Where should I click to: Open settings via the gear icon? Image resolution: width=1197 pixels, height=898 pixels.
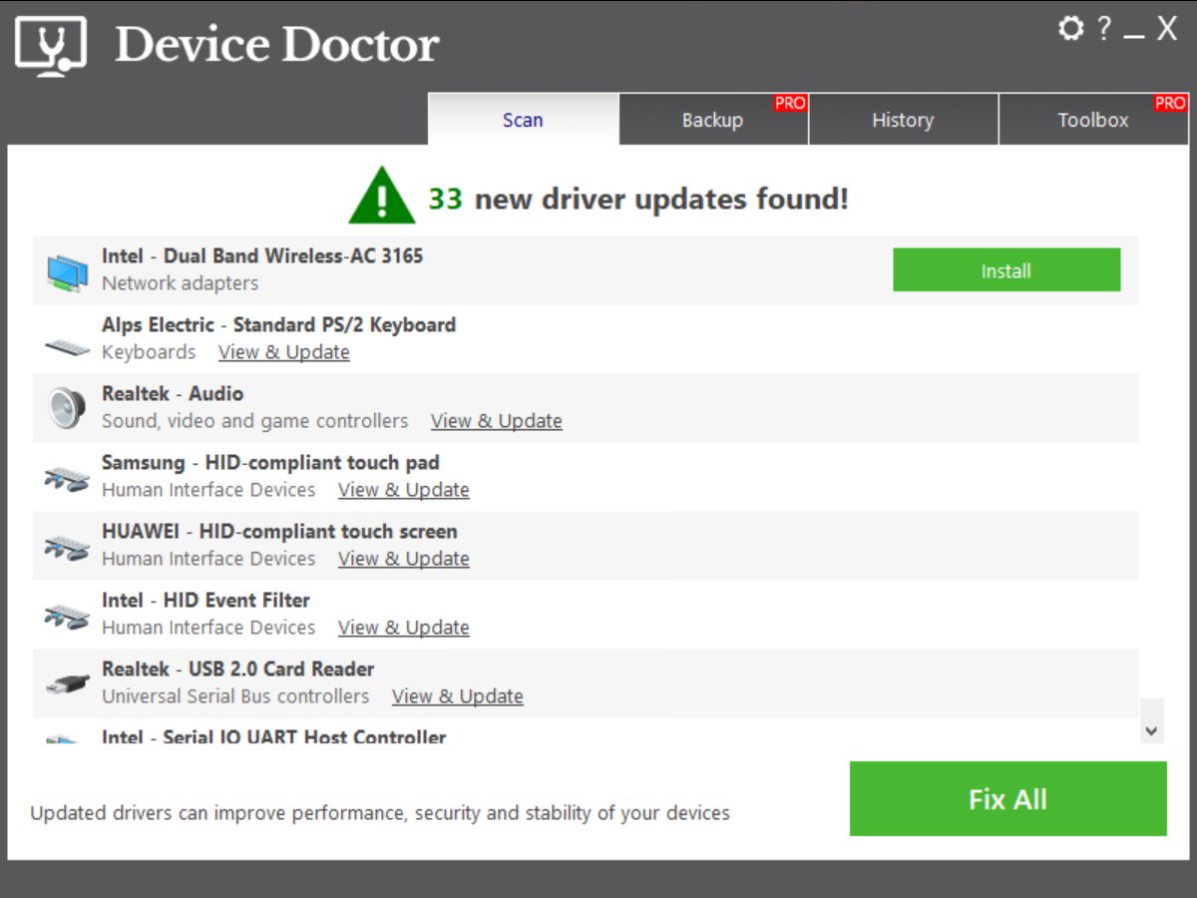click(1070, 28)
